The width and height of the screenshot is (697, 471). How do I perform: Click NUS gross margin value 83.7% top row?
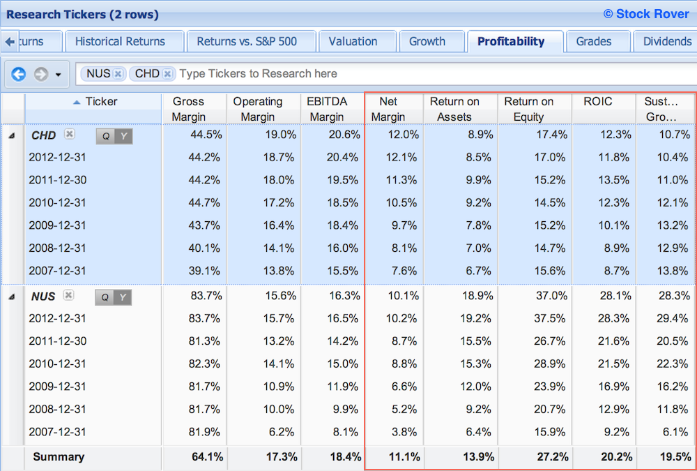[206, 296]
